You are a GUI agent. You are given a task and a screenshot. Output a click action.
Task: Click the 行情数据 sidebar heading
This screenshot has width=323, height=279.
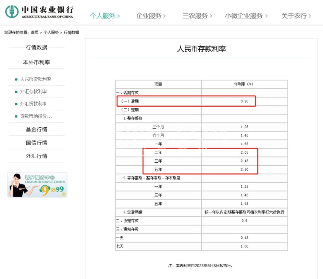pyautogui.click(x=36, y=47)
